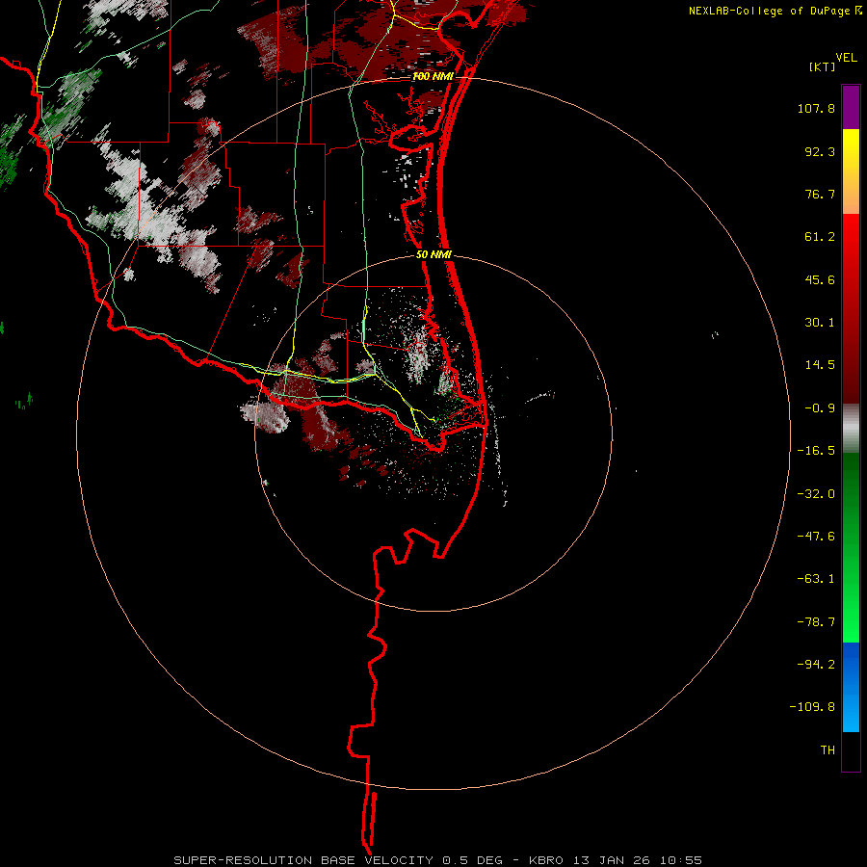This screenshot has width=867, height=867.
Task: Click the -94.2 legend value
Action: (x=816, y=664)
